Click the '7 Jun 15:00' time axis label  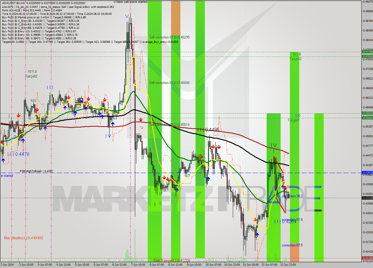click(138, 265)
